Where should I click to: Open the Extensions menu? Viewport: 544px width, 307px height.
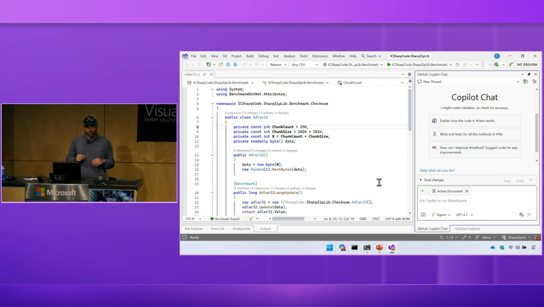(319, 56)
